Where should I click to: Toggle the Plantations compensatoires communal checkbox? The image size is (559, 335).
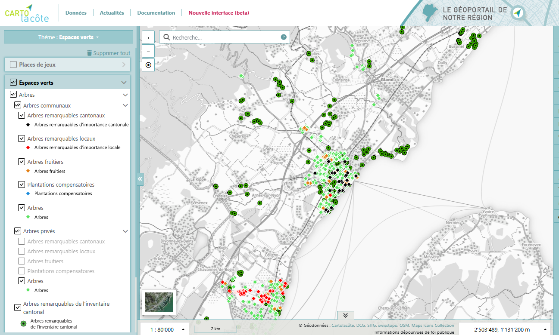tap(22, 184)
